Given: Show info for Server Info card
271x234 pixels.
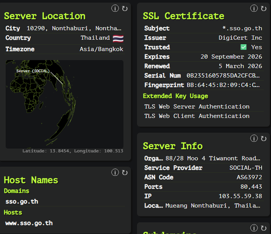Looking at the screenshot, I should (x=254, y=138).
